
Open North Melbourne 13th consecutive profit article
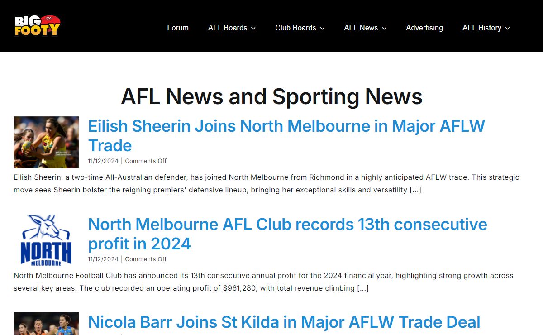pyautogui.click(x=287, y=234)
